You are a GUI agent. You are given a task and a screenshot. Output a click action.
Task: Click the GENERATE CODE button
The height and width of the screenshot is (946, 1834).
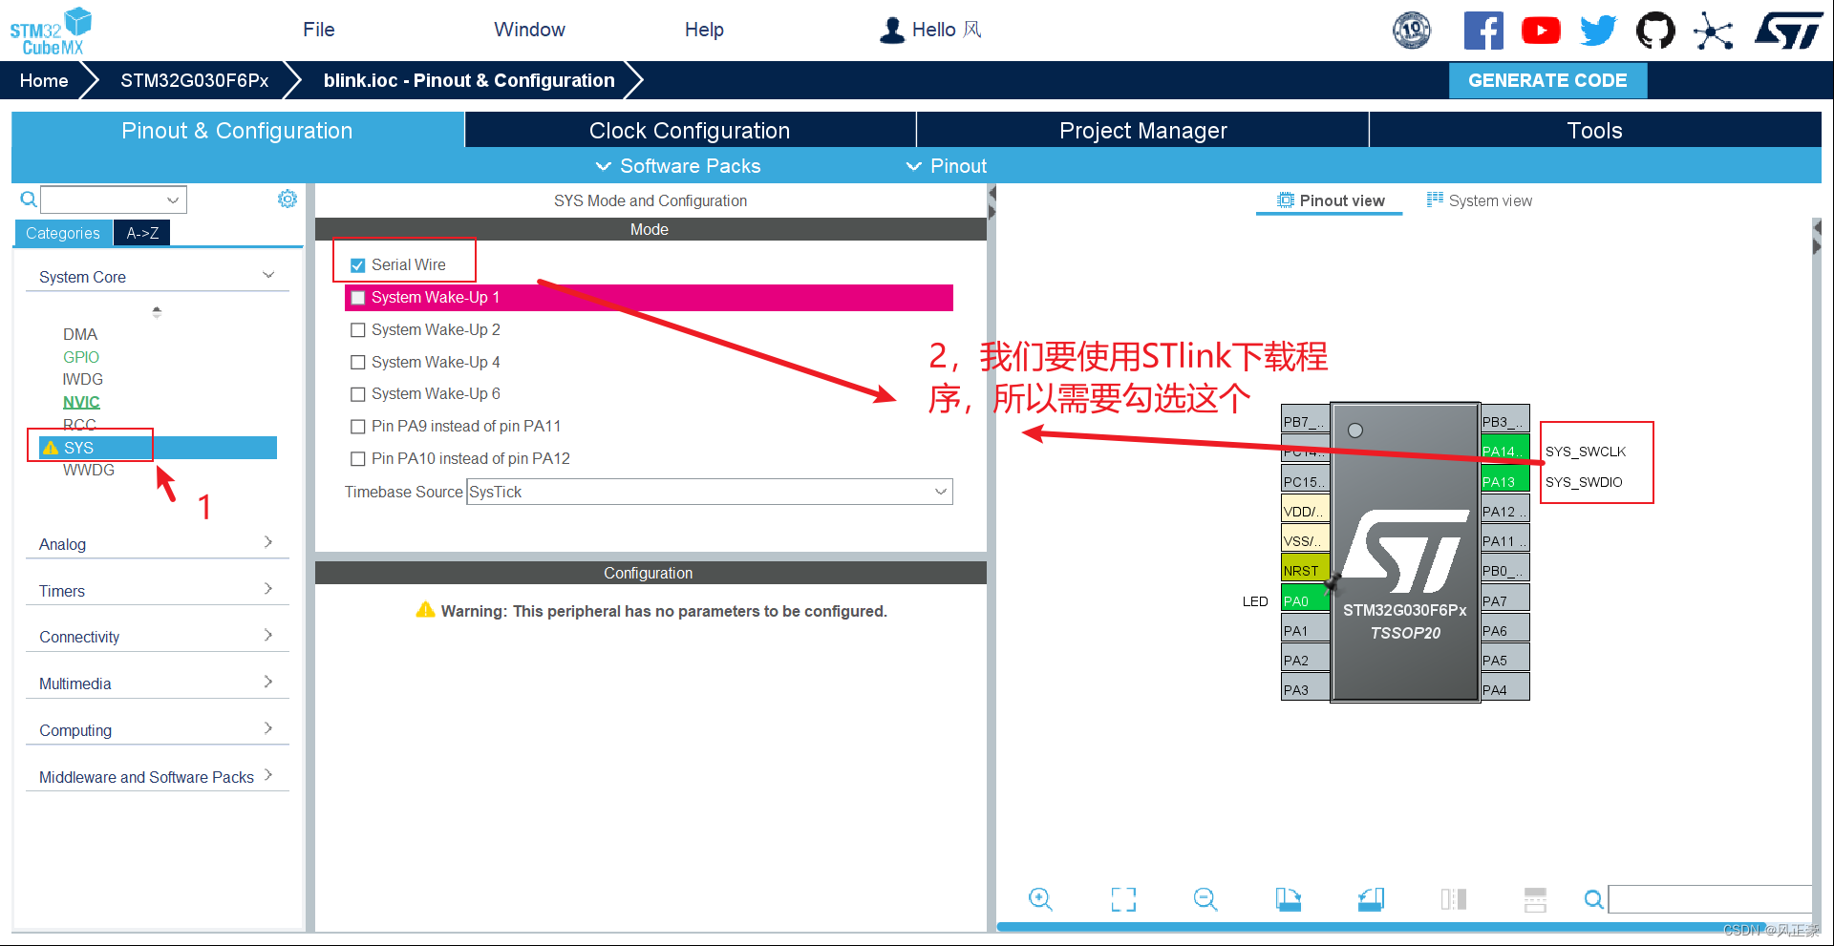tap(1547, 80)
